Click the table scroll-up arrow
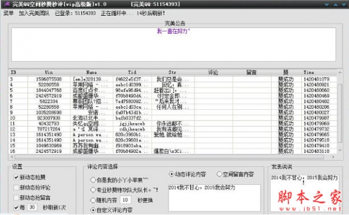349x215 pixels. click(x=340, y=73)
